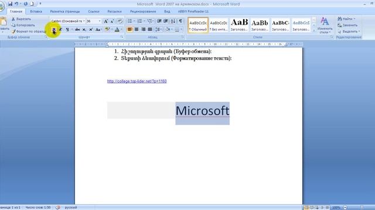
Task: Click the Undo icon
Action: coord(16,4)
